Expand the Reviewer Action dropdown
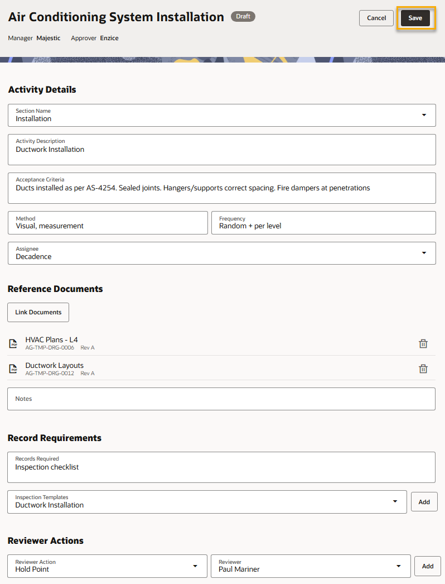Screen dimensions: 445x584 click(195, 566)
